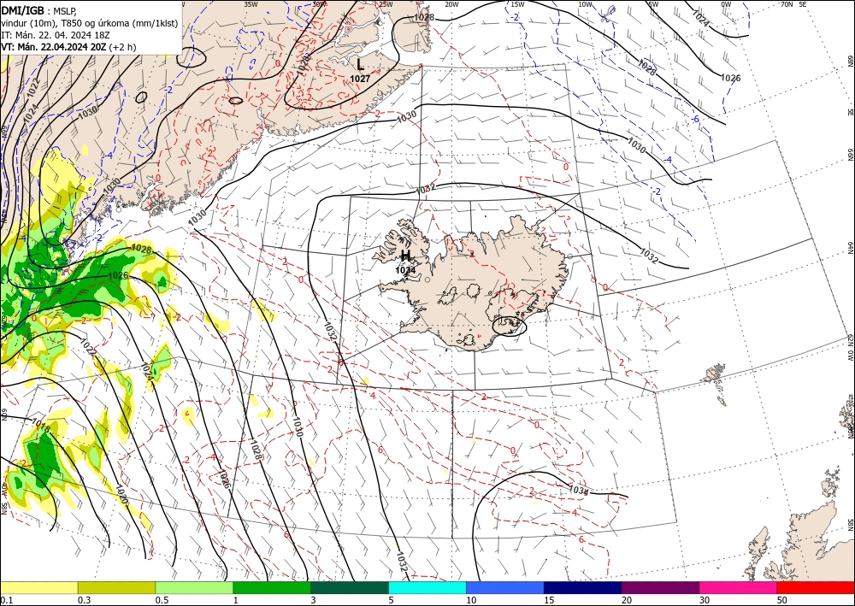Click the '5W' longitude label
This screenshot has height=606, width=855.
pos(653,4)
